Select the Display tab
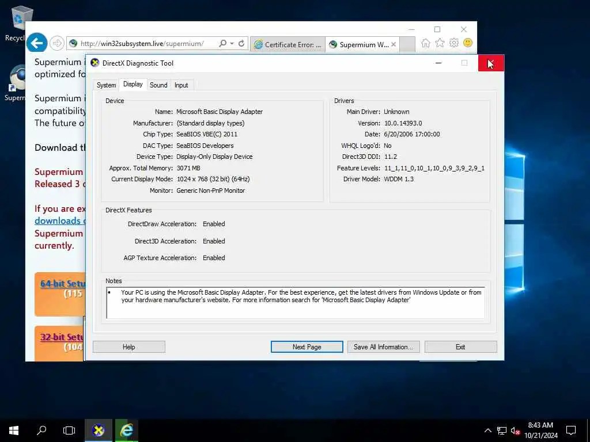The image size is (590, 442). pos(133,84)
